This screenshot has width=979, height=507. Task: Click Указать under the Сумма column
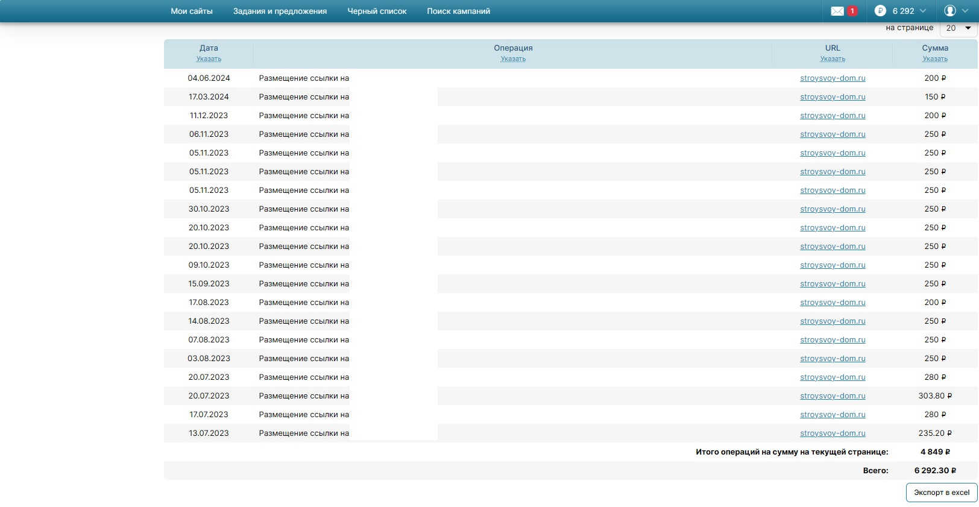(x=935, y=59)
